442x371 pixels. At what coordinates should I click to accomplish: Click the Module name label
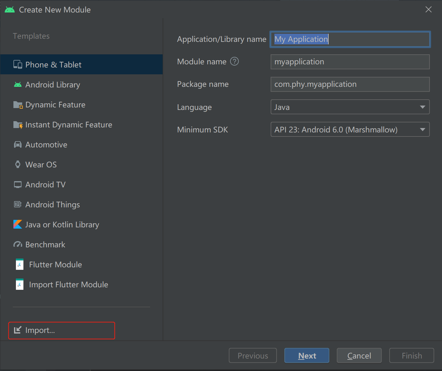(202, 62)
